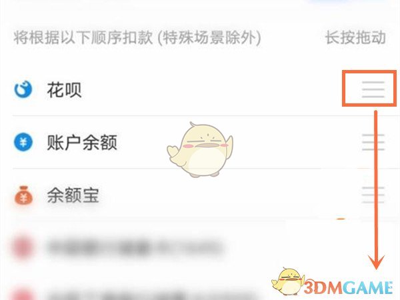400x300 pixels.
Task: Click the orange downward arrowhead
Action: 375,262
